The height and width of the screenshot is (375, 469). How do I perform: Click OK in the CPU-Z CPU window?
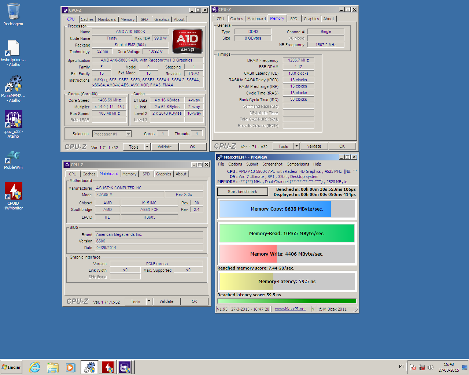193,147
